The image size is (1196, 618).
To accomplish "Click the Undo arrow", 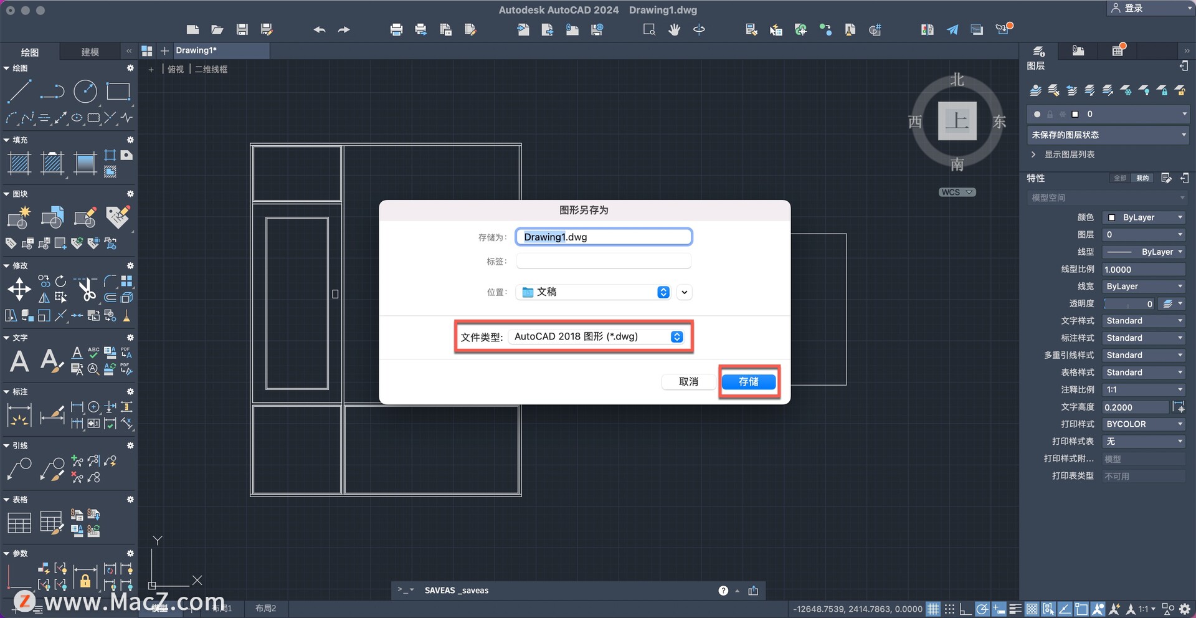I will click(x=320, y=29).
